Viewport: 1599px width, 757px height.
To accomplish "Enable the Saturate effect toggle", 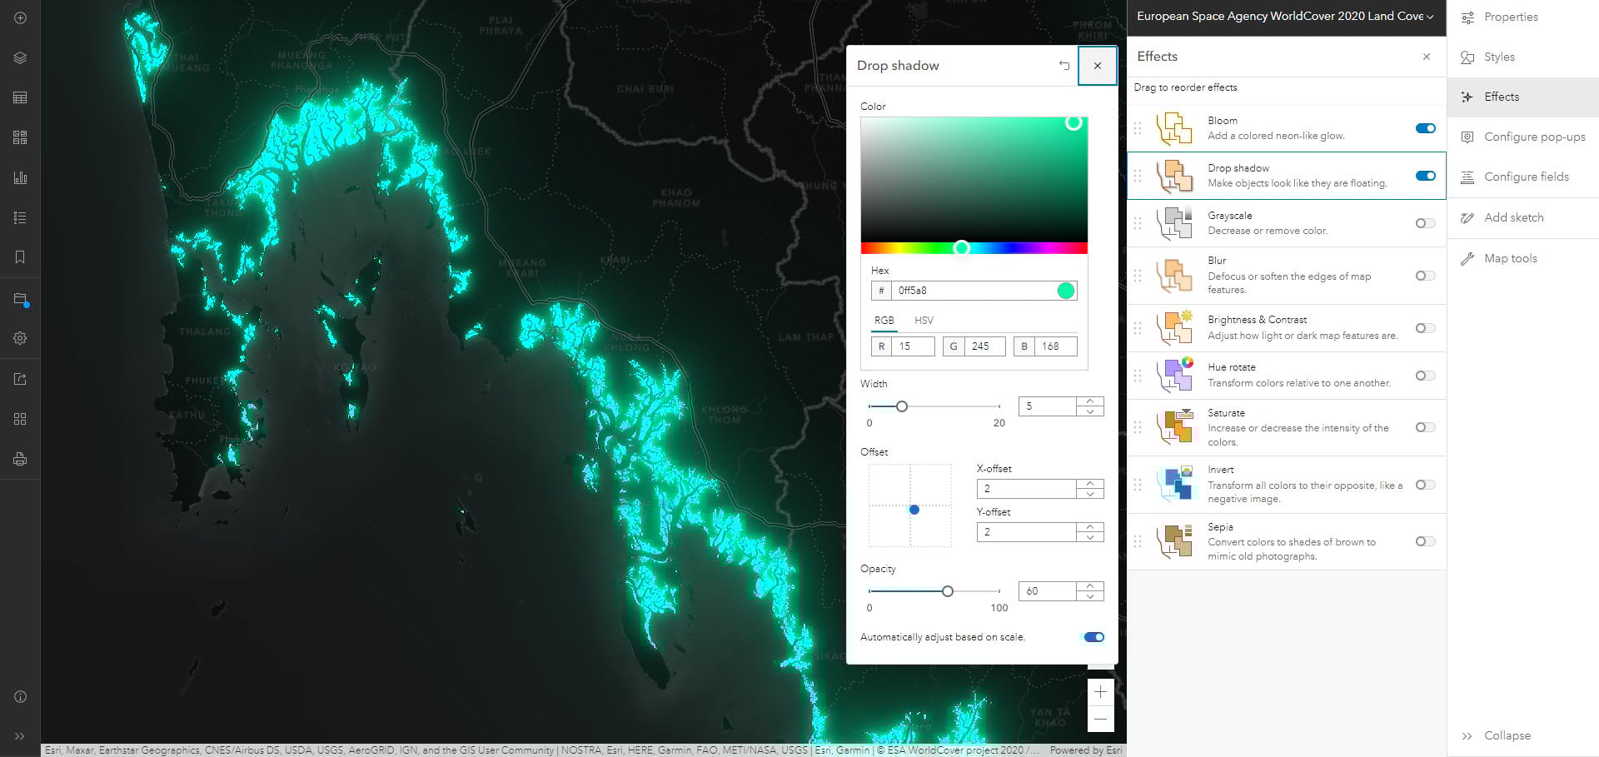I will [1426, 427].
